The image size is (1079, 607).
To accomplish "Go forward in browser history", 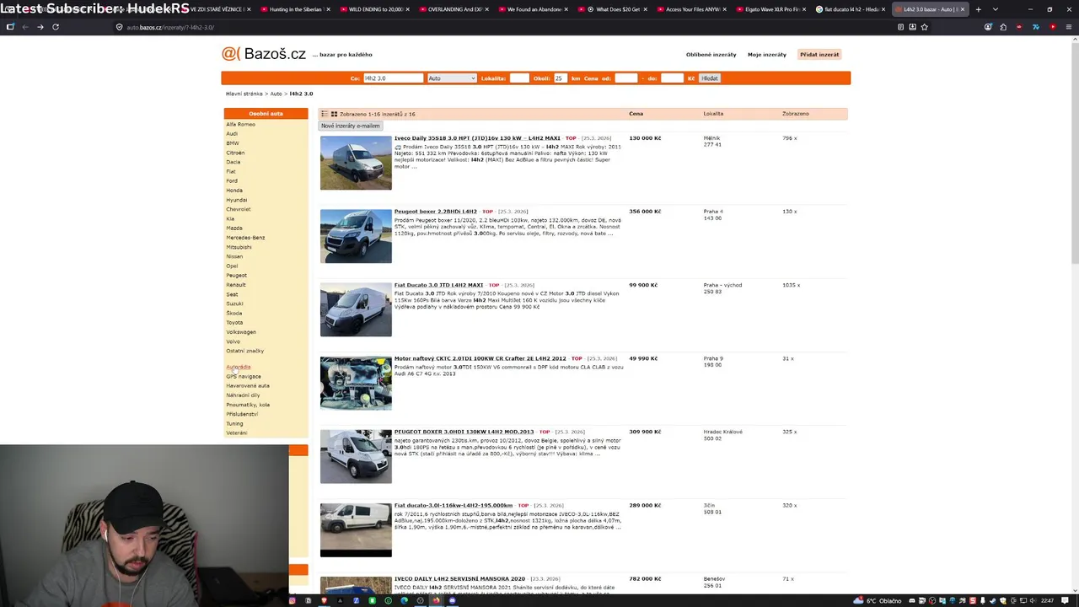I will 40,27.
